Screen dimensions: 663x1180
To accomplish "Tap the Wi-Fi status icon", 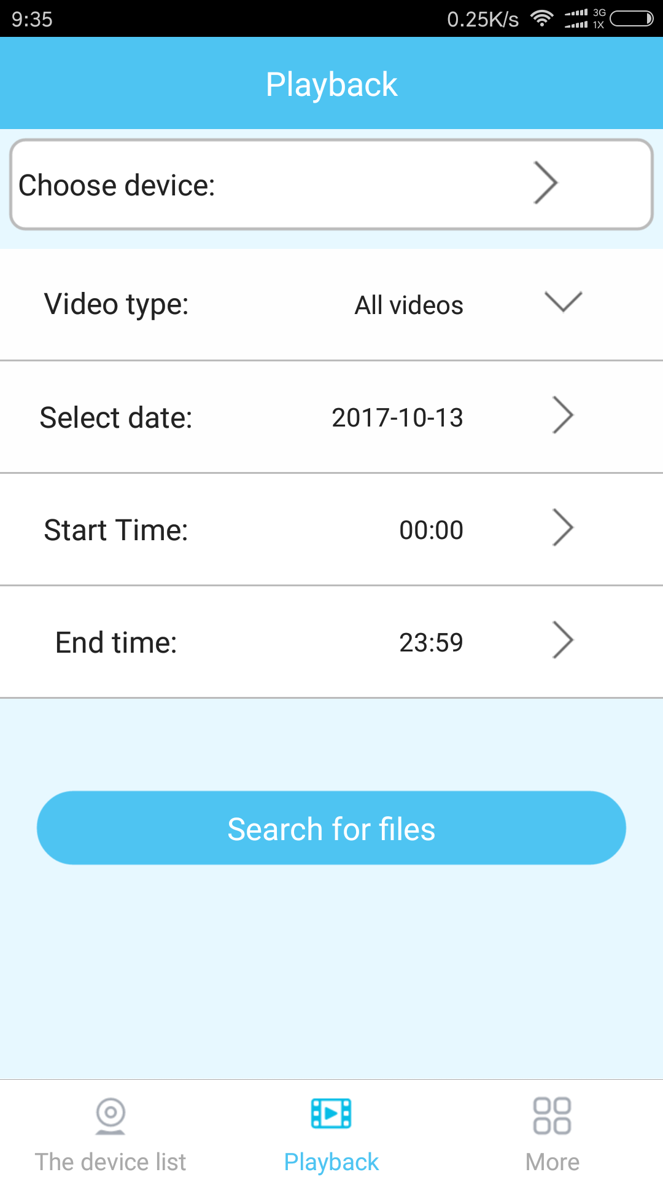I will [x=541, y=18].
